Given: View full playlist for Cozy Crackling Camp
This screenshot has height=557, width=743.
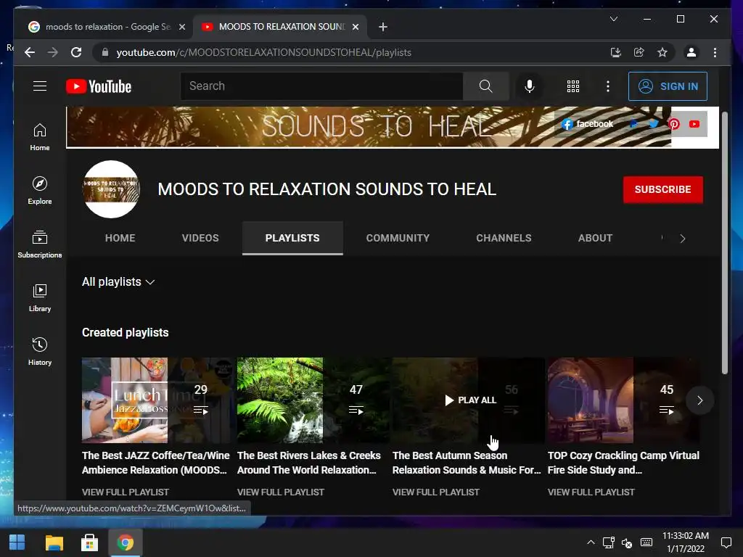Looking at the screenshot, I should tap(591, 492).
